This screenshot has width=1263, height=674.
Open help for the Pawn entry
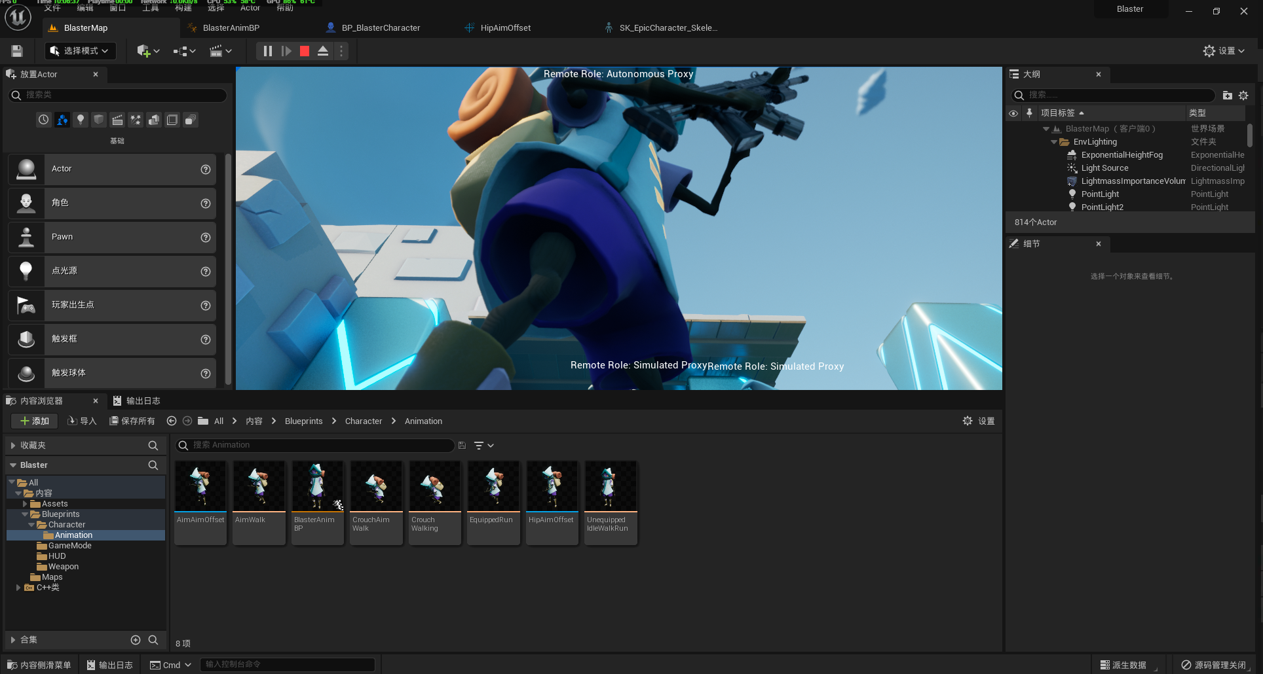(x=206, y=238)
